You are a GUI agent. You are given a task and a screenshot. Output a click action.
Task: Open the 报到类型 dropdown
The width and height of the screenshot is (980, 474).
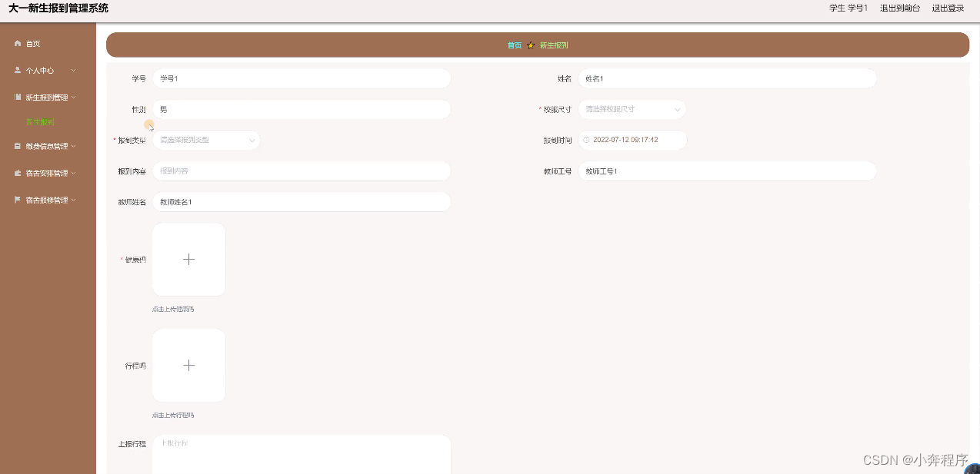[206, 140]
